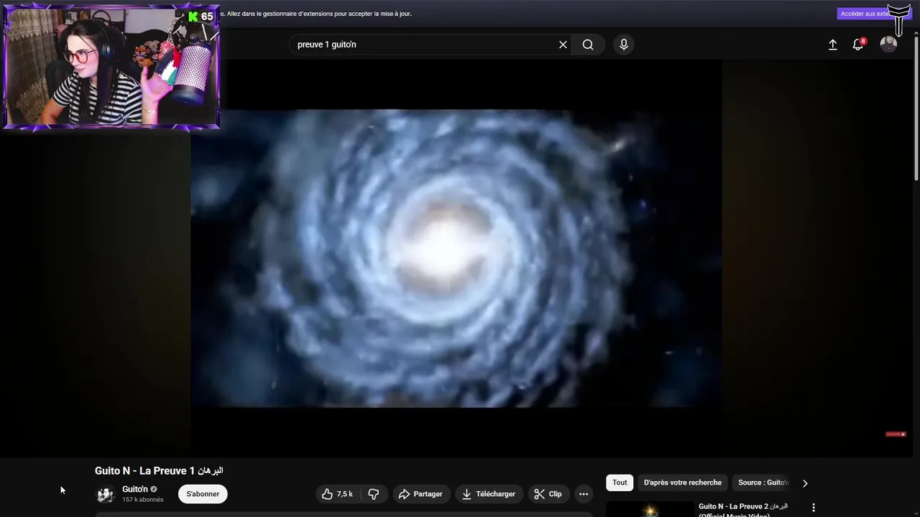Screen dimensions: 920x517
Task: Open options for La Preuve 2 suggestion
Action: pyautogui.click(x=814, y=508)
